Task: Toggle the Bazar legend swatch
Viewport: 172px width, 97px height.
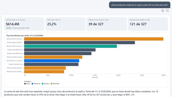Action: coord(25,84)
